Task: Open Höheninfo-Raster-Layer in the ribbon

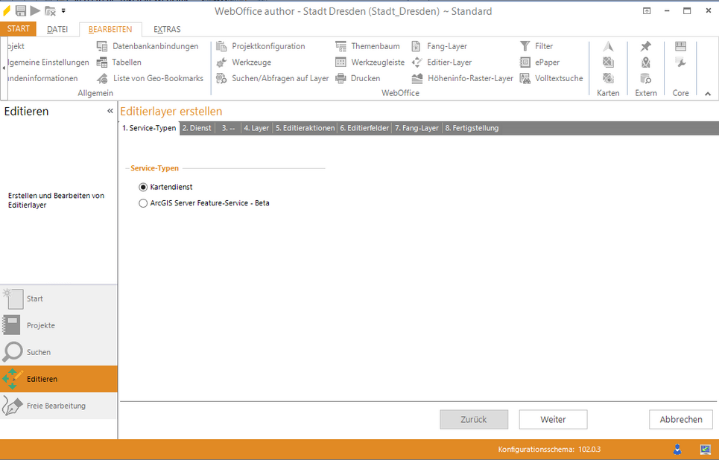Action: (462, 78)
